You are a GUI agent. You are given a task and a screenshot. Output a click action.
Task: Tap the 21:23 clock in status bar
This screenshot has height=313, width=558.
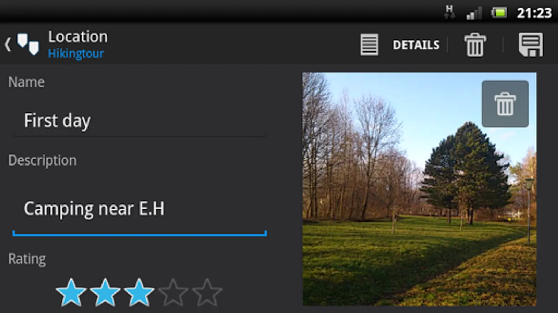534,13
